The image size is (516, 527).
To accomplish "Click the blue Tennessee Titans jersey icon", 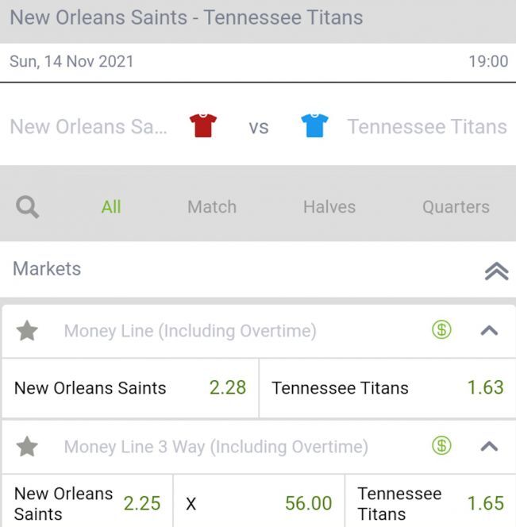I will (x=314, y=125).
